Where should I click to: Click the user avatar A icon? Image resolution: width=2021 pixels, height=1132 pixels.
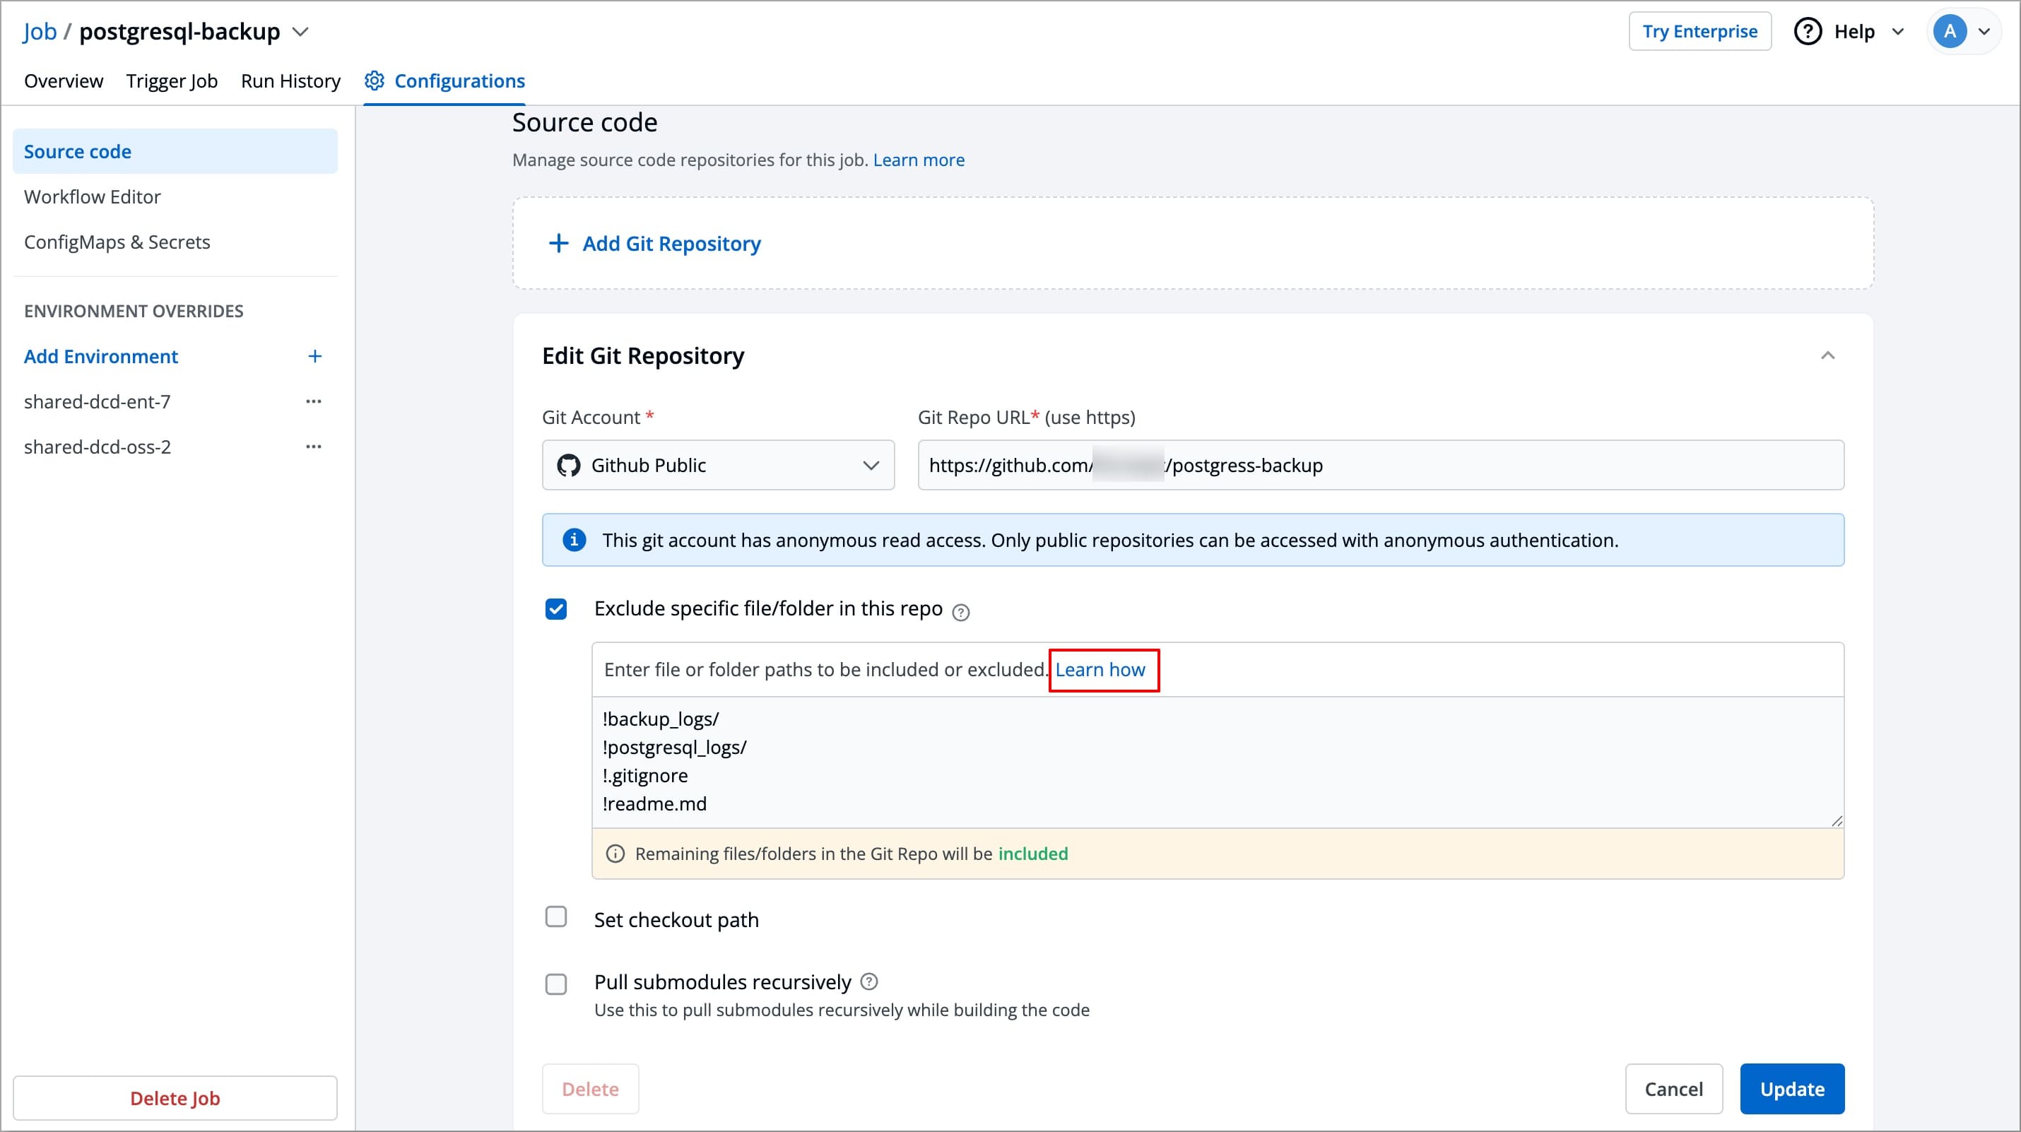1949,31
